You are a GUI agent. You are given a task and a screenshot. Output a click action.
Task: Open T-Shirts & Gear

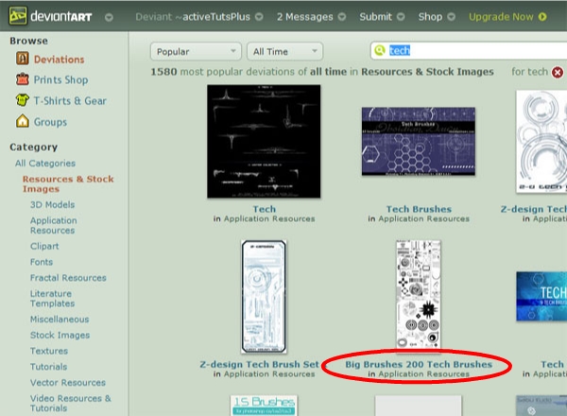(x=70, y=100)
